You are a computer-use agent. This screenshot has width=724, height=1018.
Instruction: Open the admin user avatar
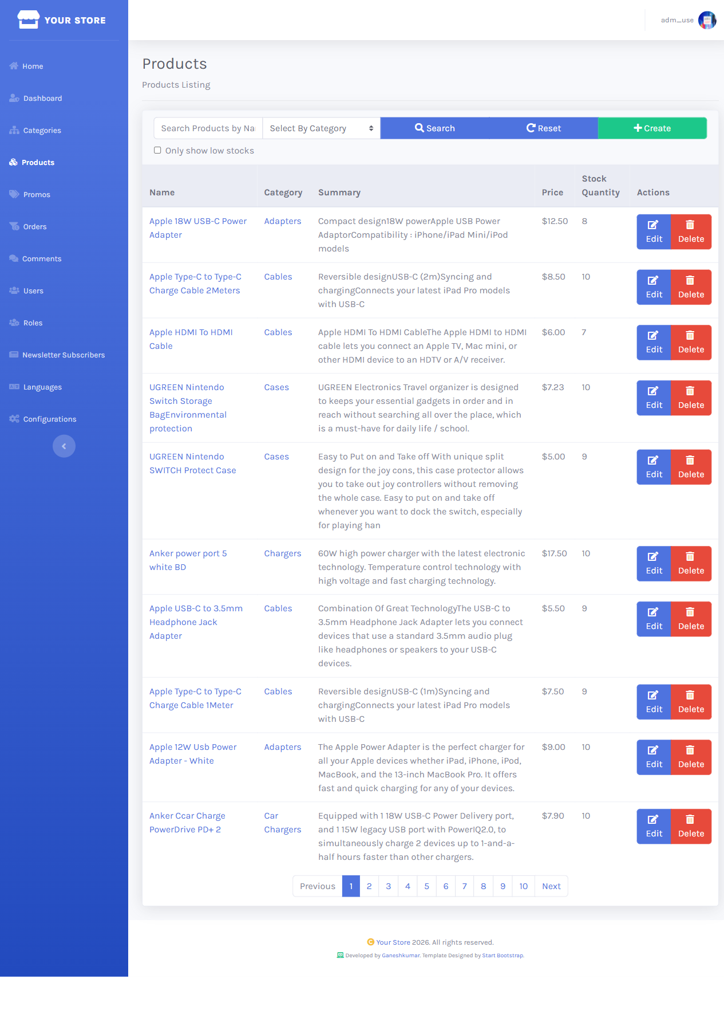707,20
